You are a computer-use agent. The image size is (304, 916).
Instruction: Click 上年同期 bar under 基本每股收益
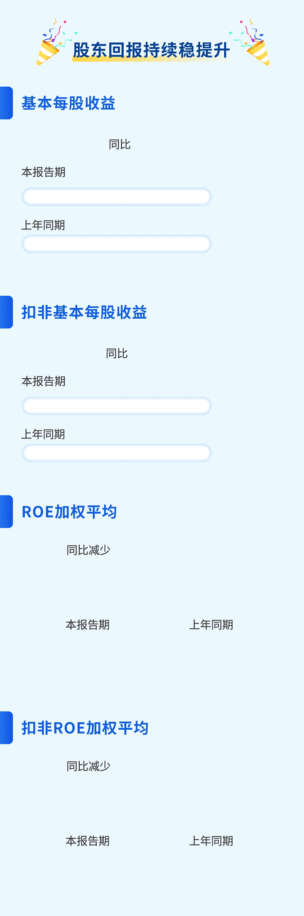click(117, 244)
